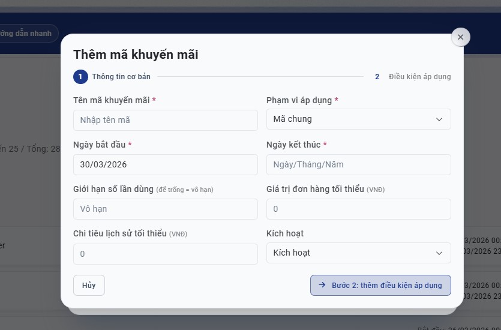The height and width of the screenshot is (330, 501).
Task: Click the step 2 number indicator
Action: point(377,77)
